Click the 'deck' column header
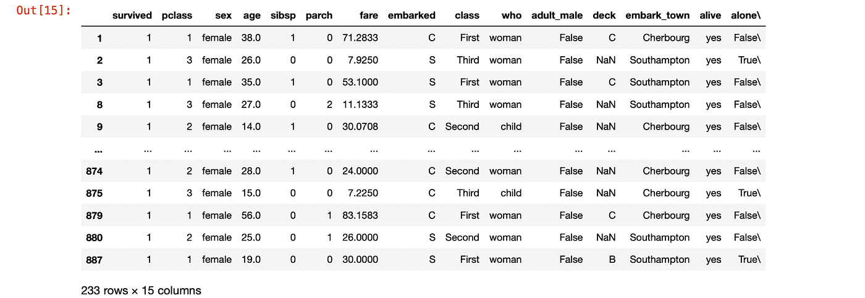Viewport: 865px width, 298px height. (604, 15)
